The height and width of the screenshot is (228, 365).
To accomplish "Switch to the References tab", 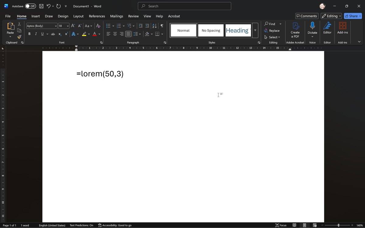I will [97, 16].
